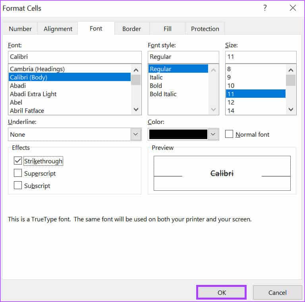The height and width of the screenshot is (302, 305).
Task: Close the Format Cells dialog
Action: coord(293,8)
